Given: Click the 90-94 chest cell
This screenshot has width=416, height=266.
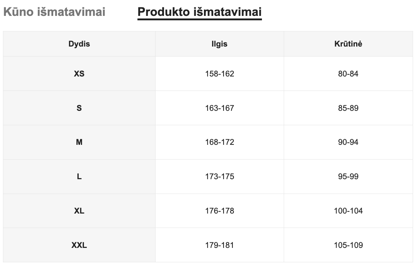Looking at the screenshot, I should (348, 142).
